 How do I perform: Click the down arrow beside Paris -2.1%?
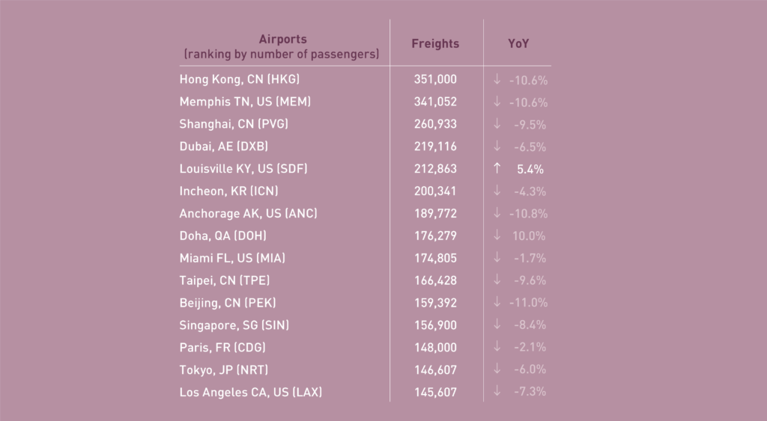click(x=497, y=347)
